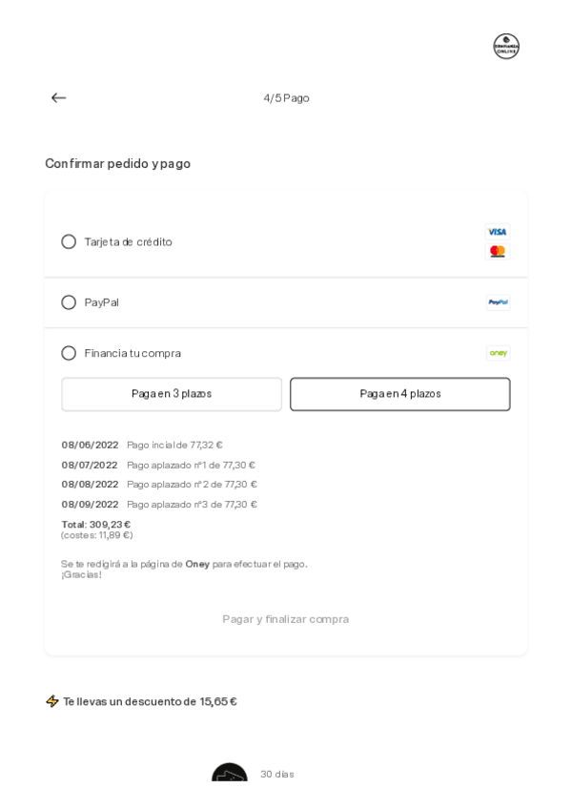Click the bold Oney text in the redirect notice
The height and width of the screenshot is (809, 572).
[197, 564]
